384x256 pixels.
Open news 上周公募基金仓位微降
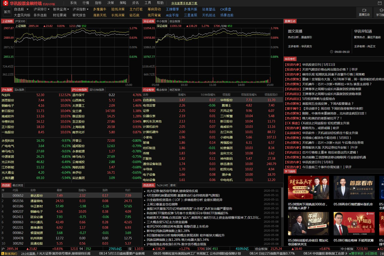coord(162,204)
